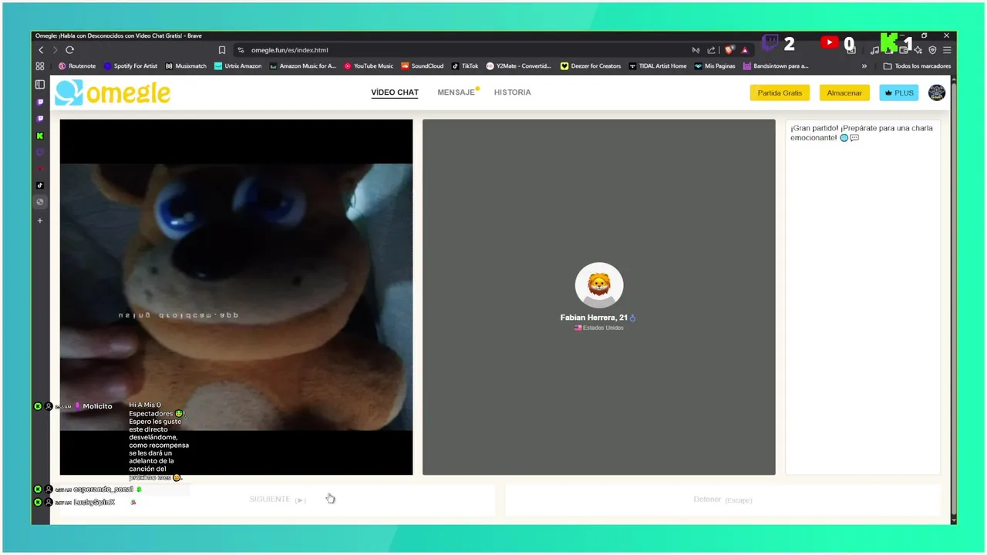Viewport: 987px width, 555px height.
Task: Open TikTok icon in sidebar
Action: click(x=40, y=186)
